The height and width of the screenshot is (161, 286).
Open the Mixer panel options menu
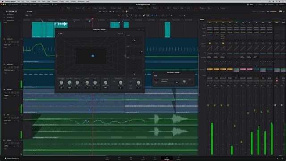[x=284, y=19]
